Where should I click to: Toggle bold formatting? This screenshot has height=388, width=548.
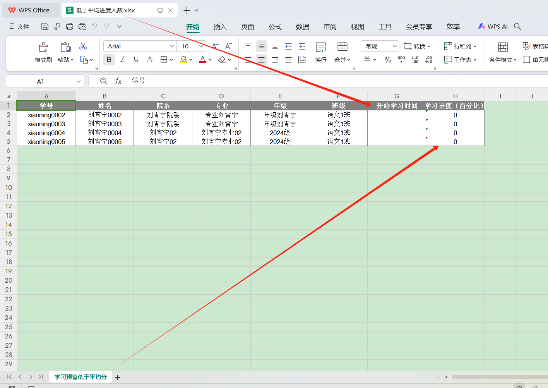(109, 60)
